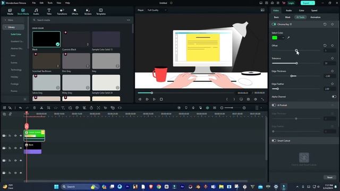Toggle eye icon on the bottom empty track
Image resolution: width=340 pixels, height=191 pixels.
pyautogui.click(x=21, y=173)
